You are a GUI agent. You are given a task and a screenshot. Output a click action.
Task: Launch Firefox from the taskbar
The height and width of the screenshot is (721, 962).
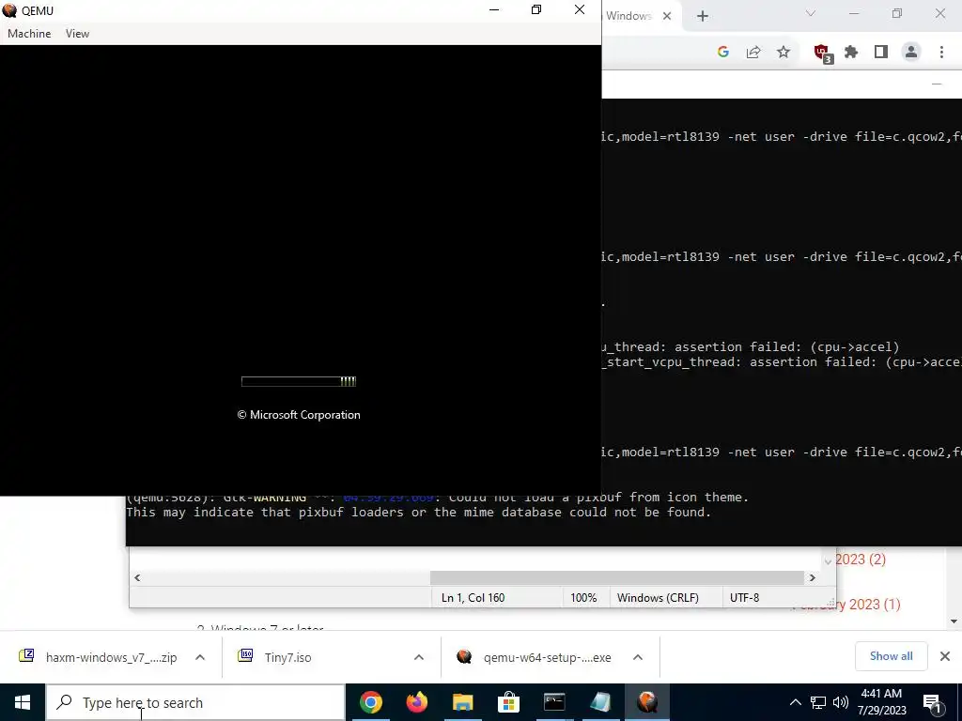tap(416, 702)
